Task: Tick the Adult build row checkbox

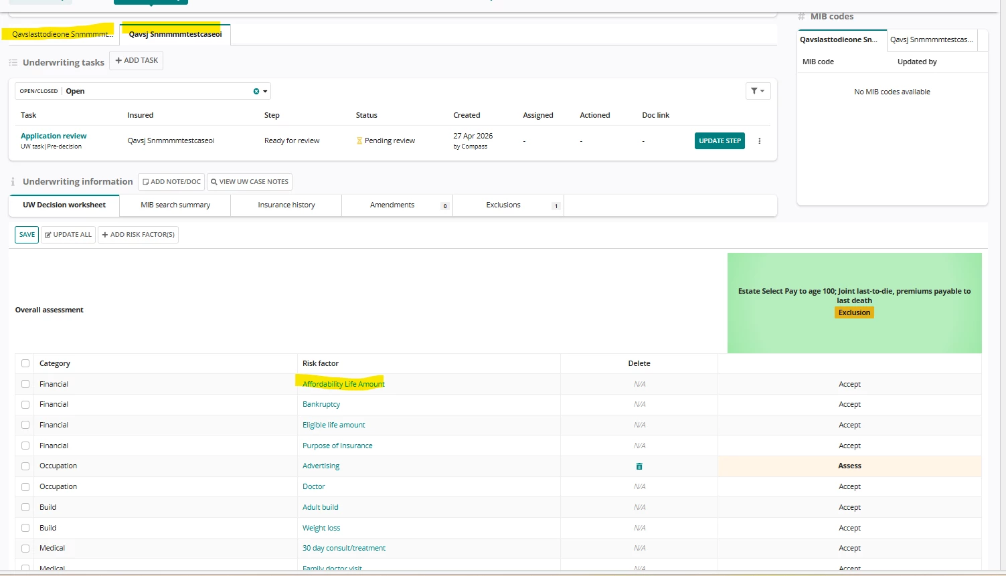Action: click(25, 507)
